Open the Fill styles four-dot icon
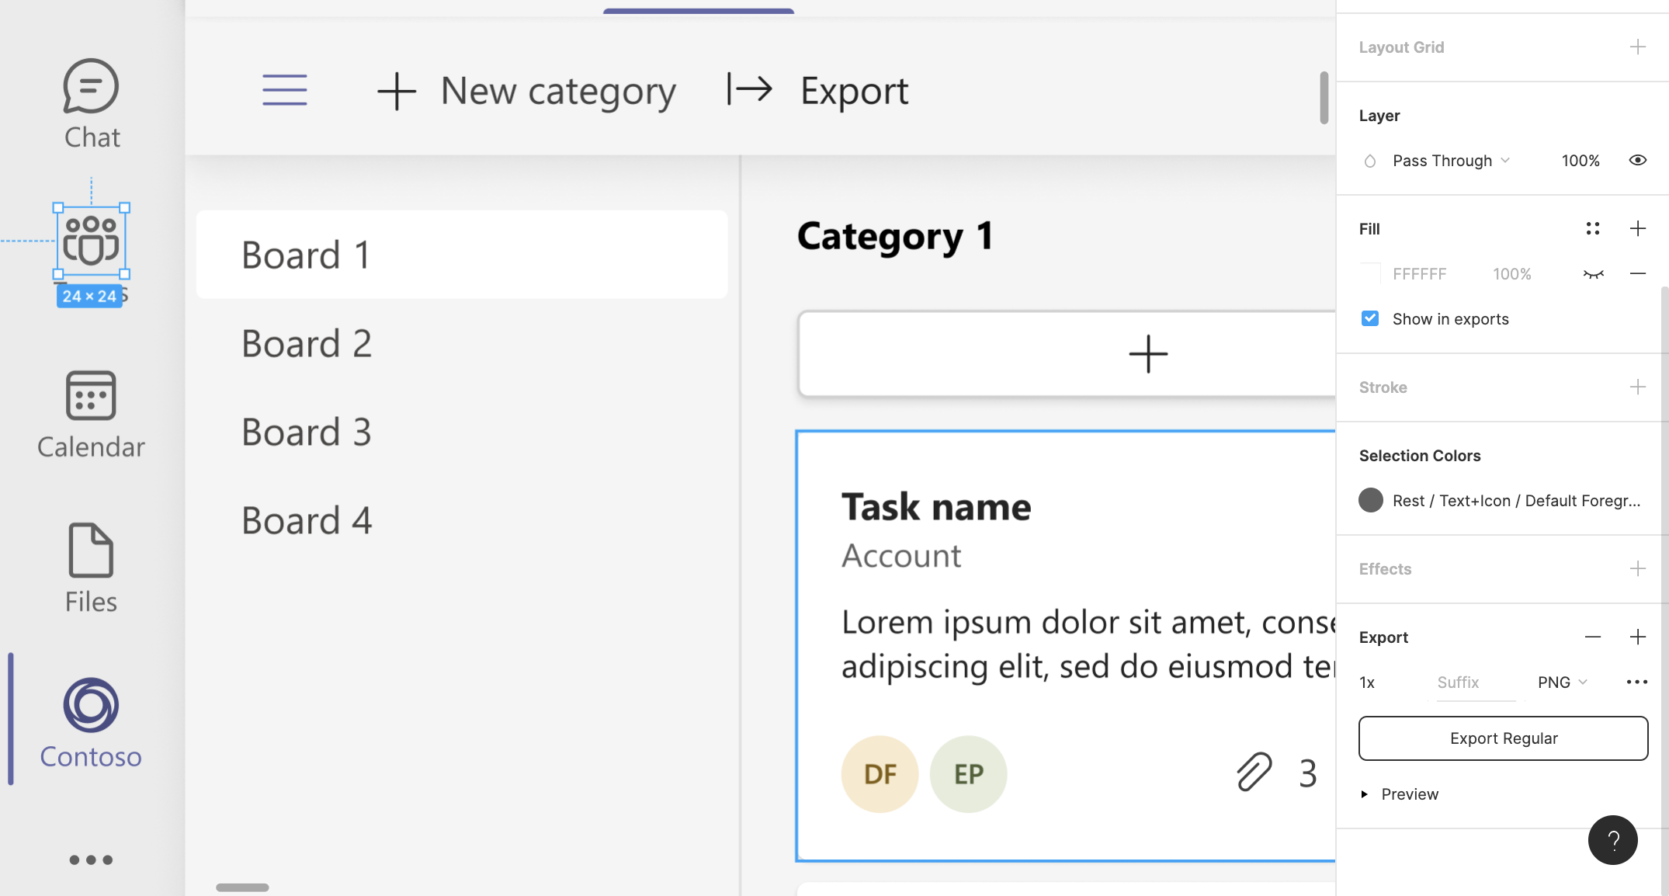1669x896 pixels. click(x=1593, y=228)
